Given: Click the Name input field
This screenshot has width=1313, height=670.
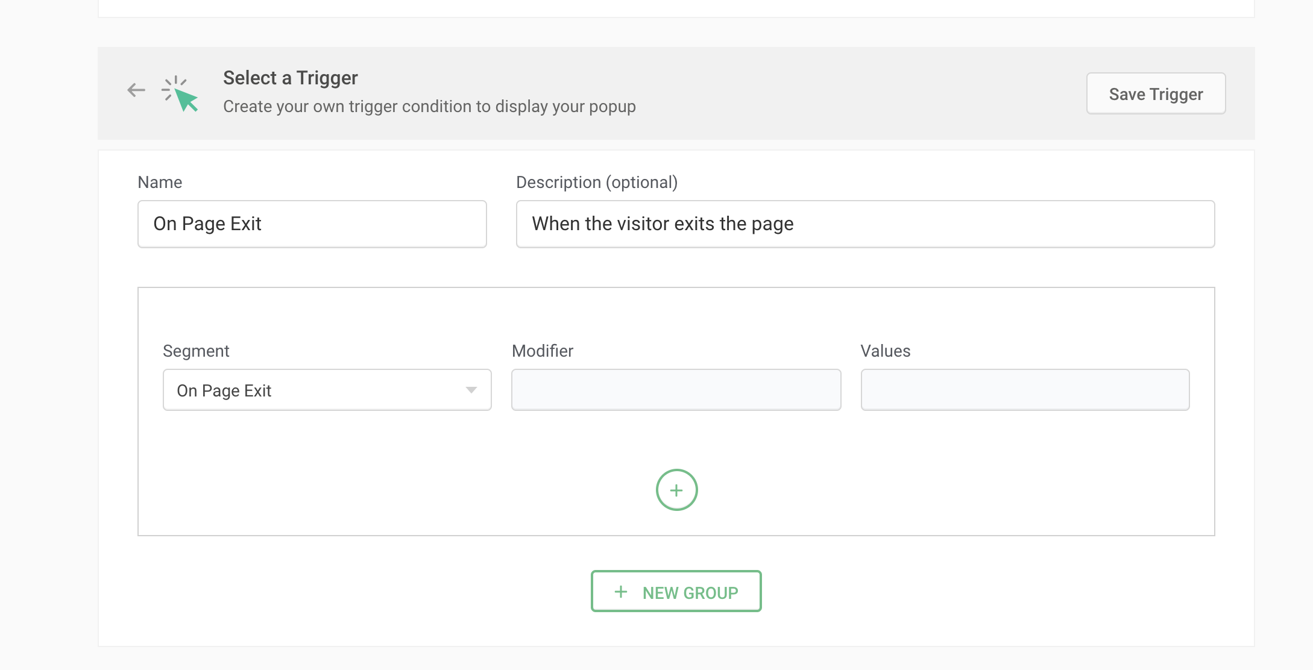Looking at the screenshot, I should click(x=312, y=224).
